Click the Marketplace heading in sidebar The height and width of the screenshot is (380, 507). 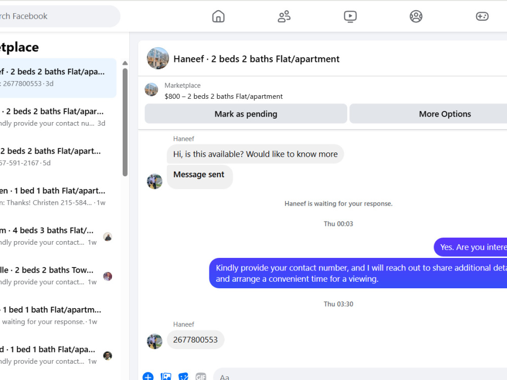point(19,47)
